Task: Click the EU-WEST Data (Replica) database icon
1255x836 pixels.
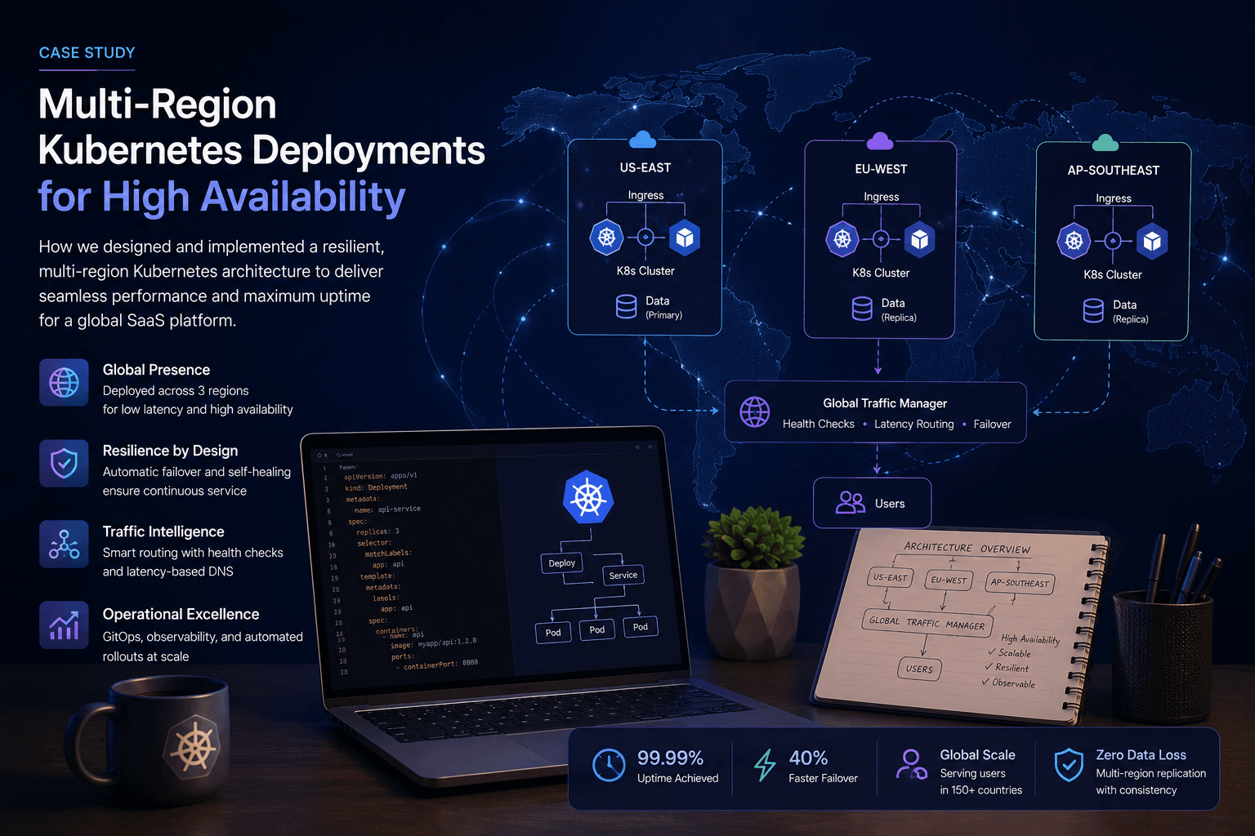Action: pos(862,309)
